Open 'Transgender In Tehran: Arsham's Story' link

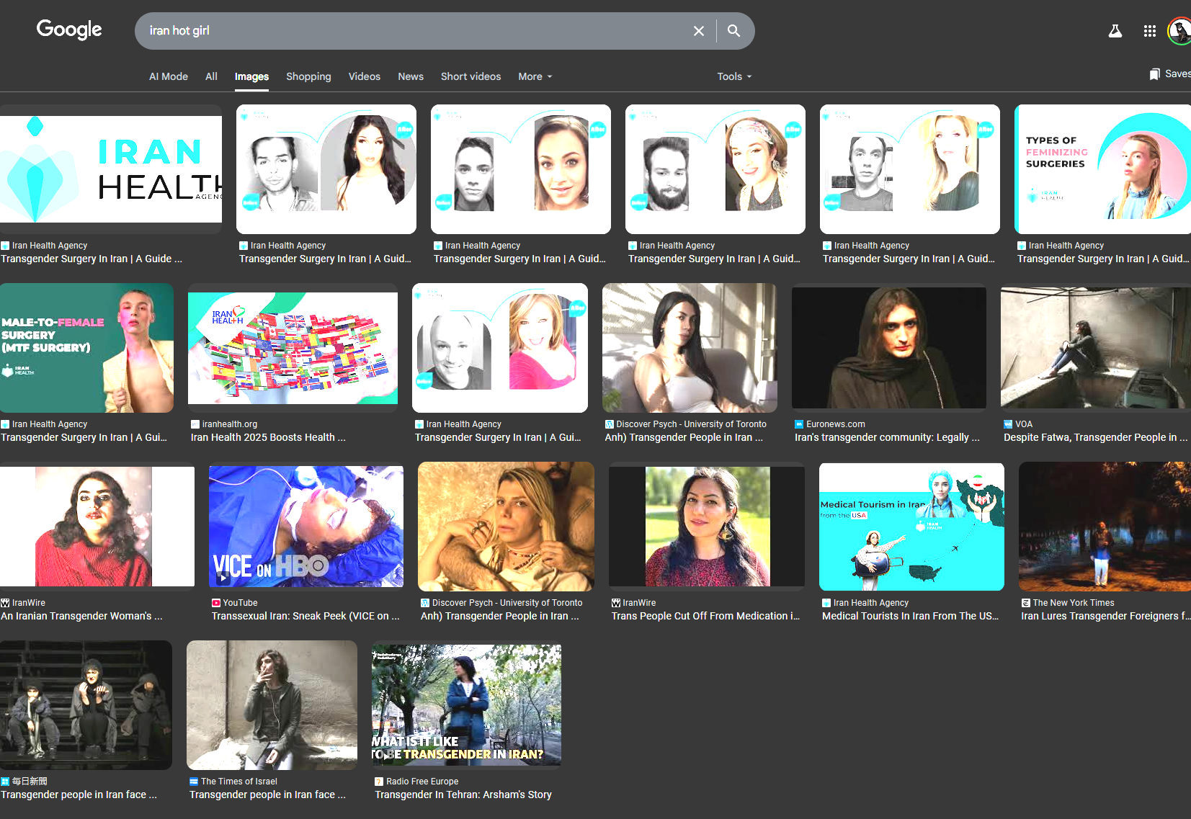[x=463, y=795]
